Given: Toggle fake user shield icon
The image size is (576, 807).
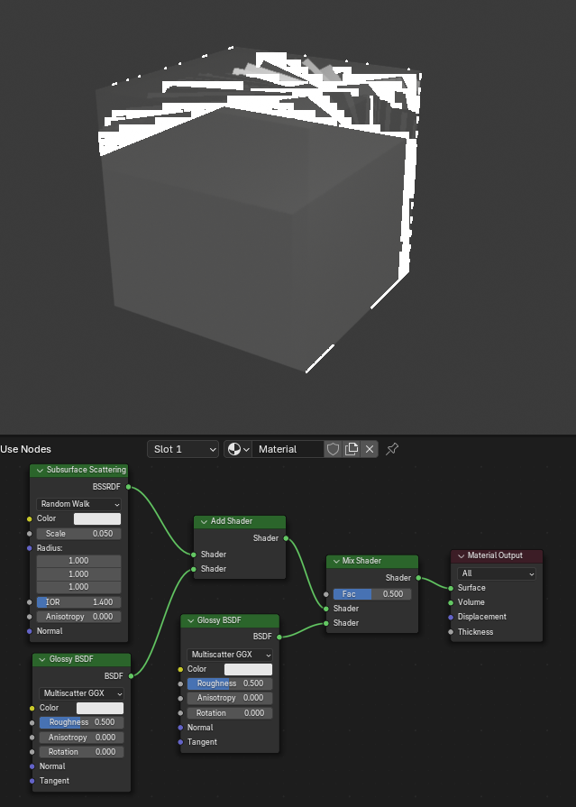Looking at the screenshot, I should point(333,449).
